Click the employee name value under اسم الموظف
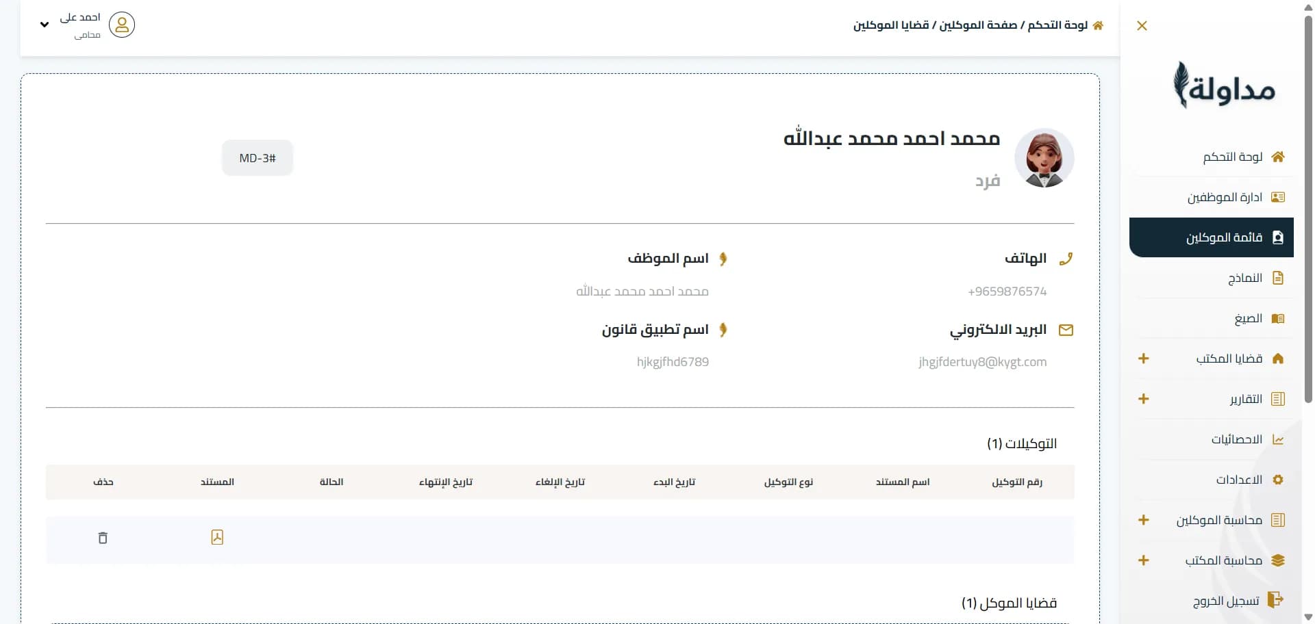The height and width of the screenshot is (624, 1315). pos(642,291)
